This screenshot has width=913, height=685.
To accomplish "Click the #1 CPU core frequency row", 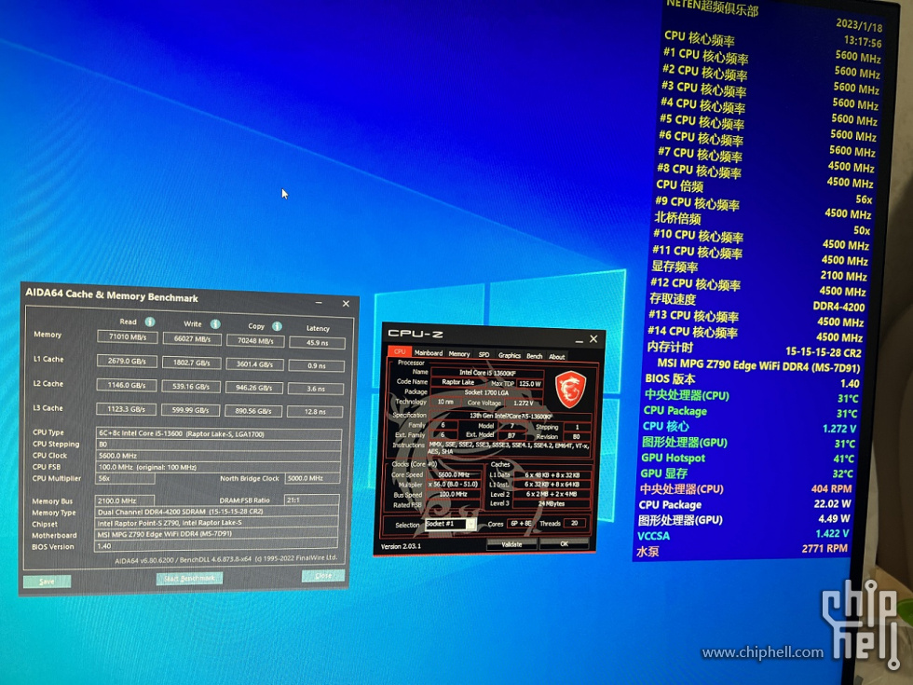I will [771, 57].
